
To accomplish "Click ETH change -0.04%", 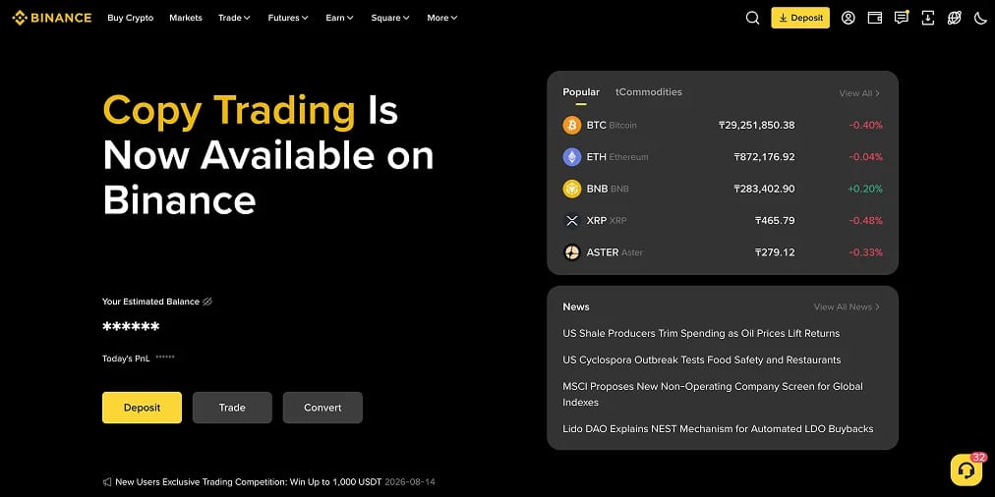I will click(865, 157).
